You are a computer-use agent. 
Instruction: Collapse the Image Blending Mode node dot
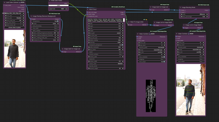pyautogui.click(x=180, y=7)
